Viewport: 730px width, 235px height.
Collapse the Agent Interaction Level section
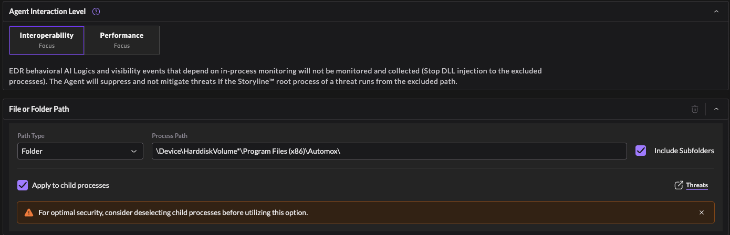point(716,11)
